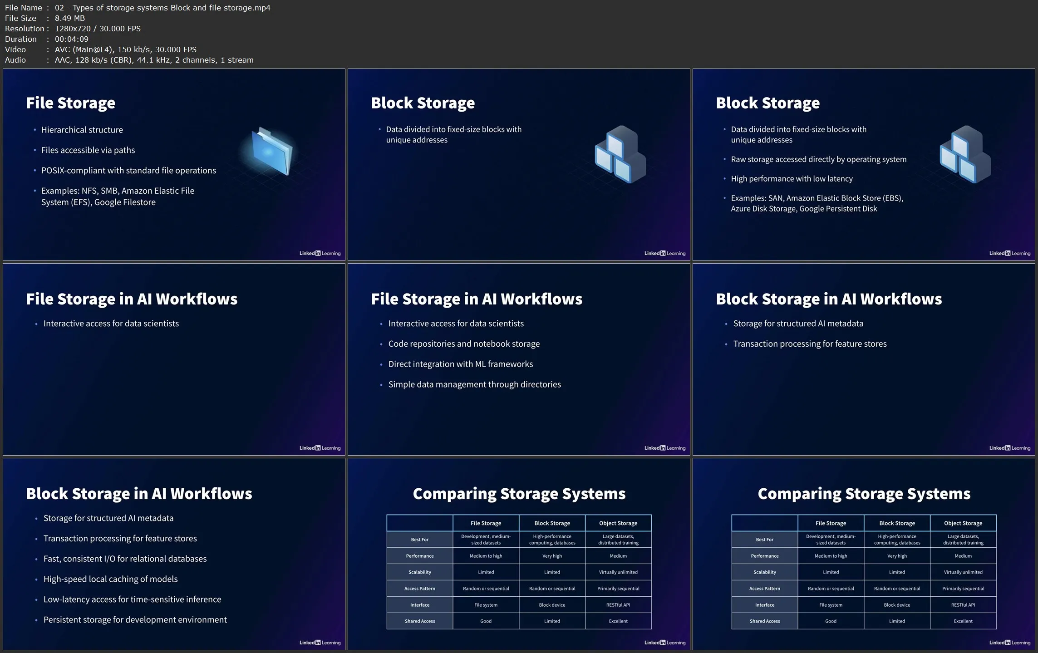Click the file size value '8.49 MB'

click(x=70, y=18)
